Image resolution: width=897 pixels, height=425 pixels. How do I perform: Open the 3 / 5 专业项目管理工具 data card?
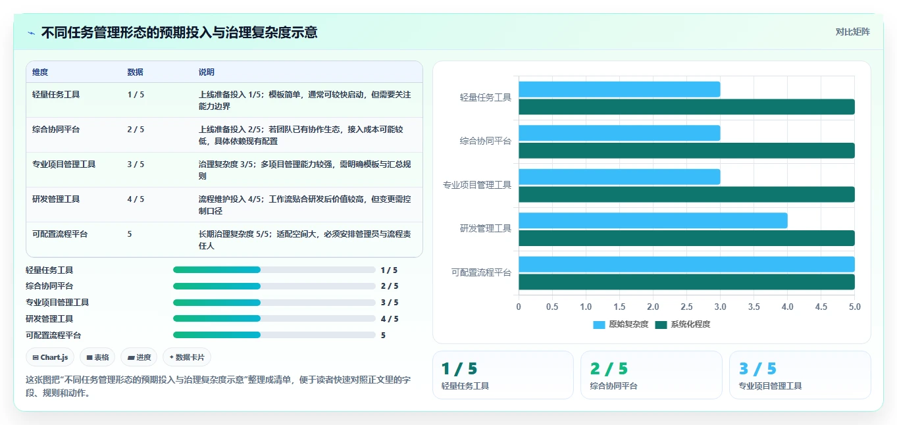[x=800, y=375]
